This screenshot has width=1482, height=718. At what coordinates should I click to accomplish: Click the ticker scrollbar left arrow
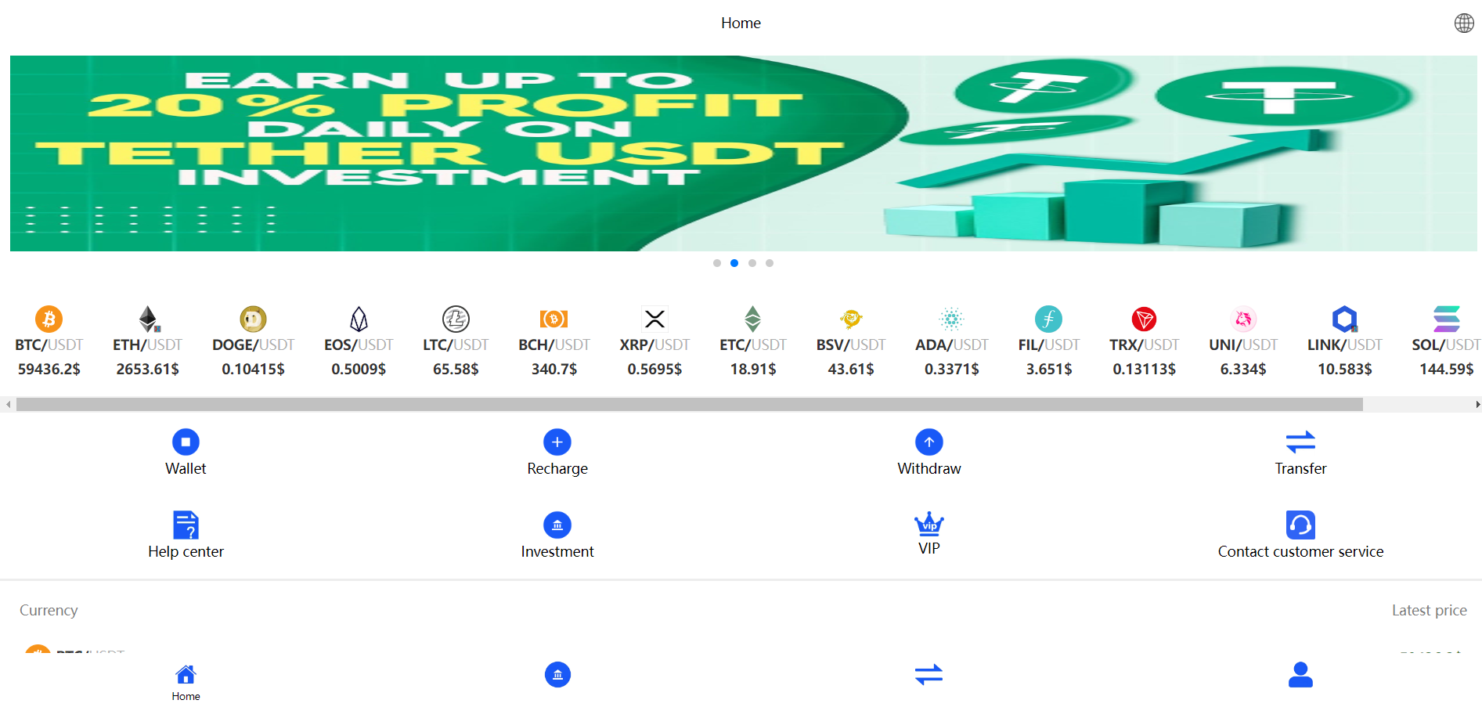tap(8, 404)
